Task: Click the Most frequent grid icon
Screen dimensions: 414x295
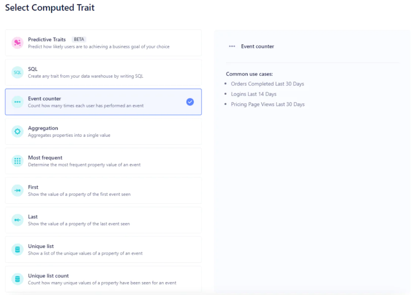Action: [17, 161]
